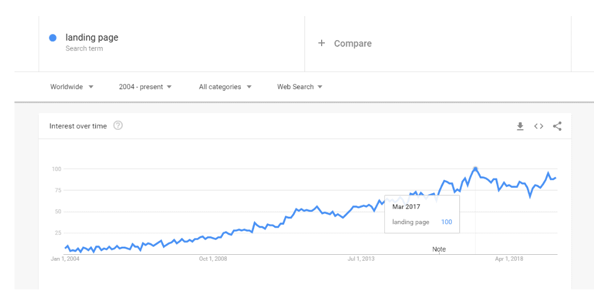Click the Apr 1, 2018 axis label
594x295 pixels.
pos(509,259)
